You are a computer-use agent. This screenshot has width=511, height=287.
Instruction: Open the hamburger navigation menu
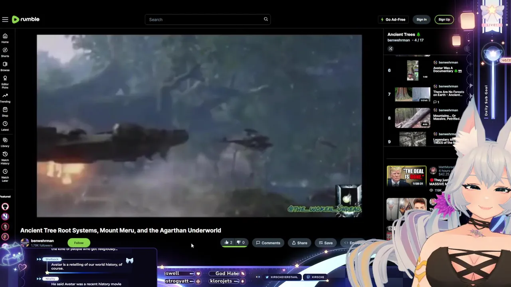pos(5,19)
